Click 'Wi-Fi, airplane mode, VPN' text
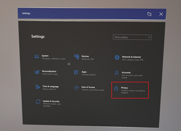Screen dimensions: 181x131 (x=132, y=60)
